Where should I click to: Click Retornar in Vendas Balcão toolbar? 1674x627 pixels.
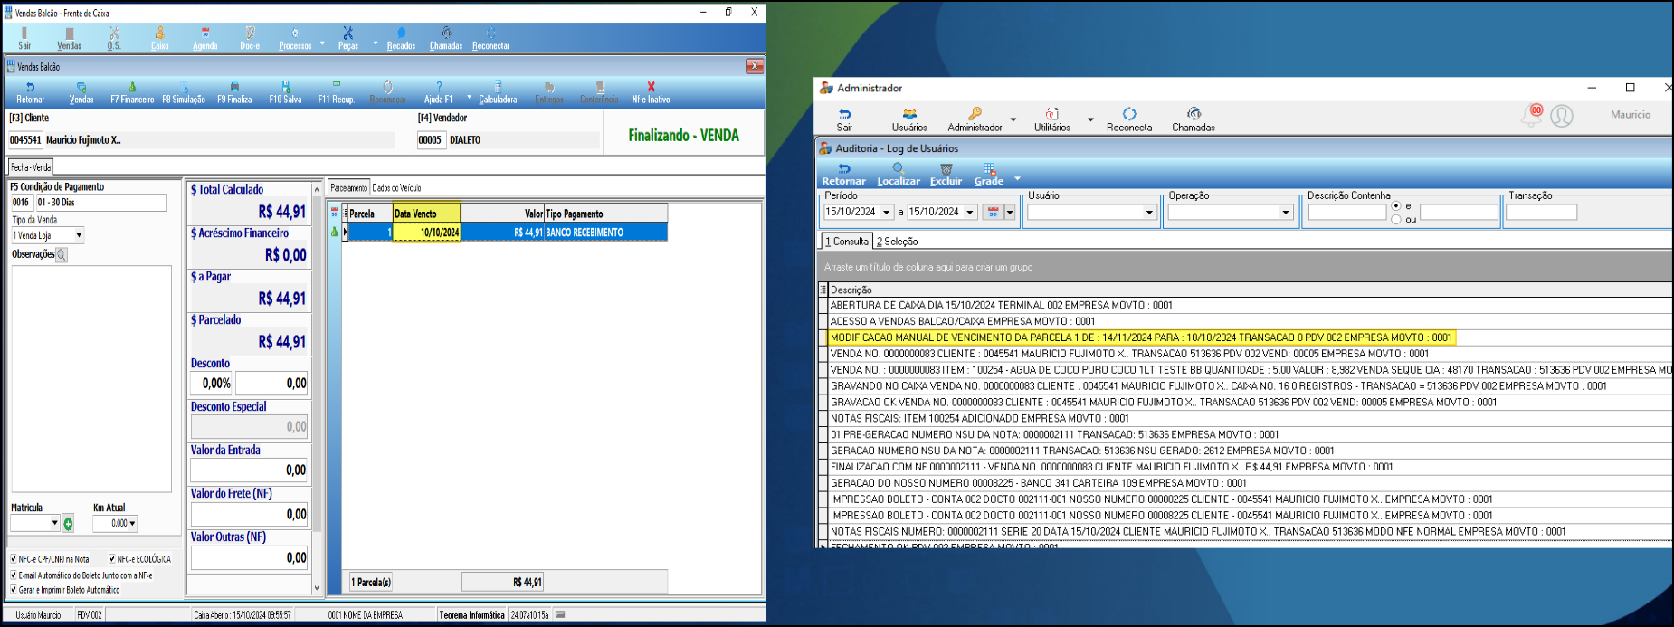30,92
